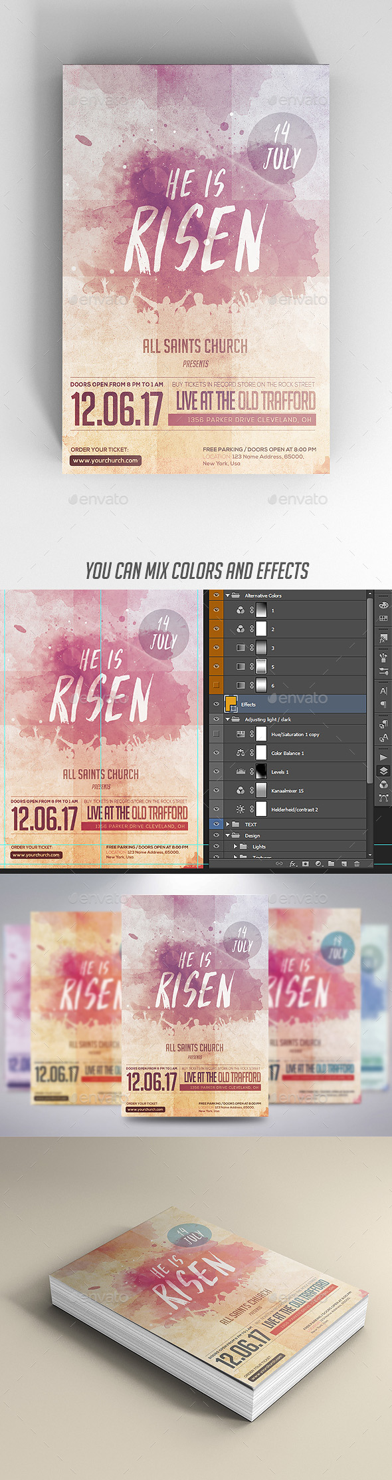Click the Add layer mask icon
The height and width of the screenshot is (1480, 392).
coord(305,864)
